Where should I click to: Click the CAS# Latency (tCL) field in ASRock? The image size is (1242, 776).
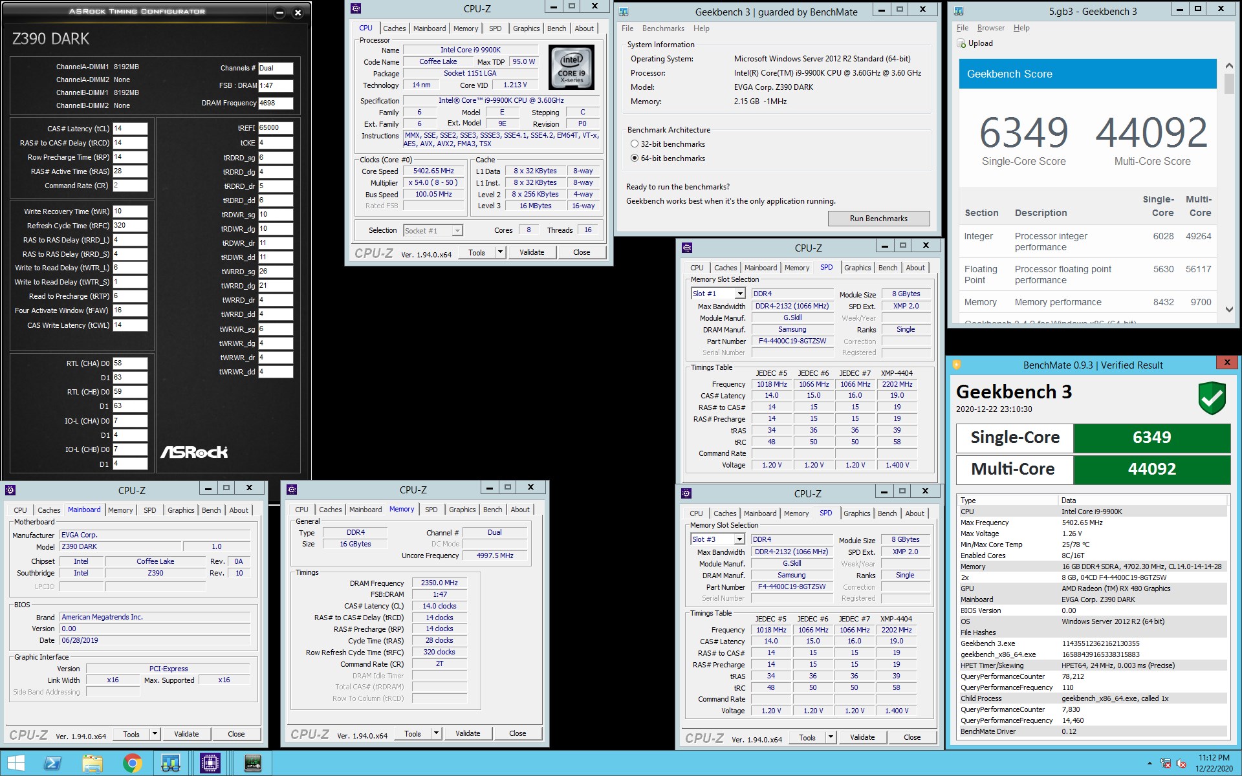click(130, 128)
